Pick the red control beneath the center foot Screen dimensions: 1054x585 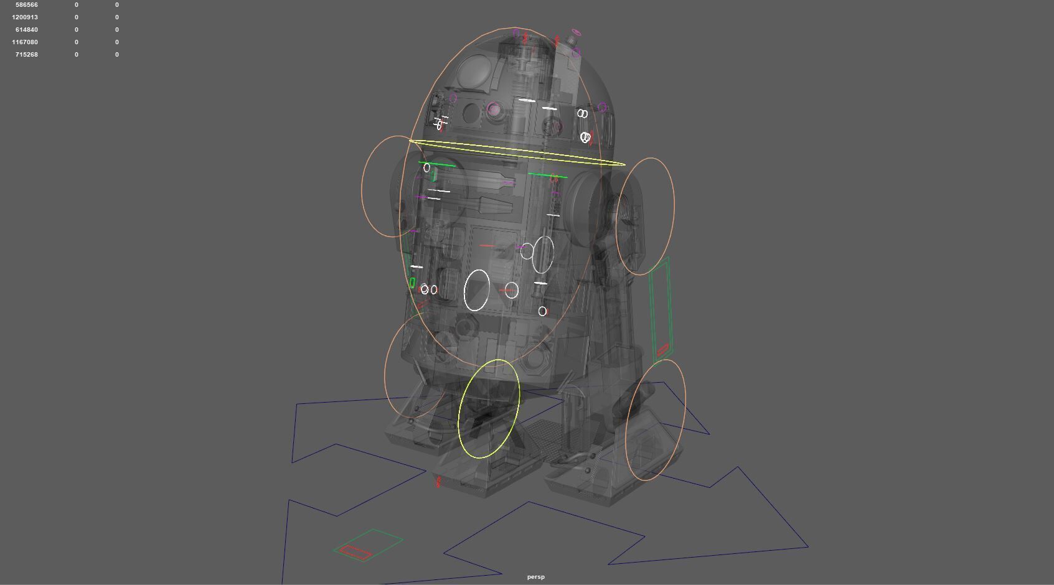(x=439, y=481)
